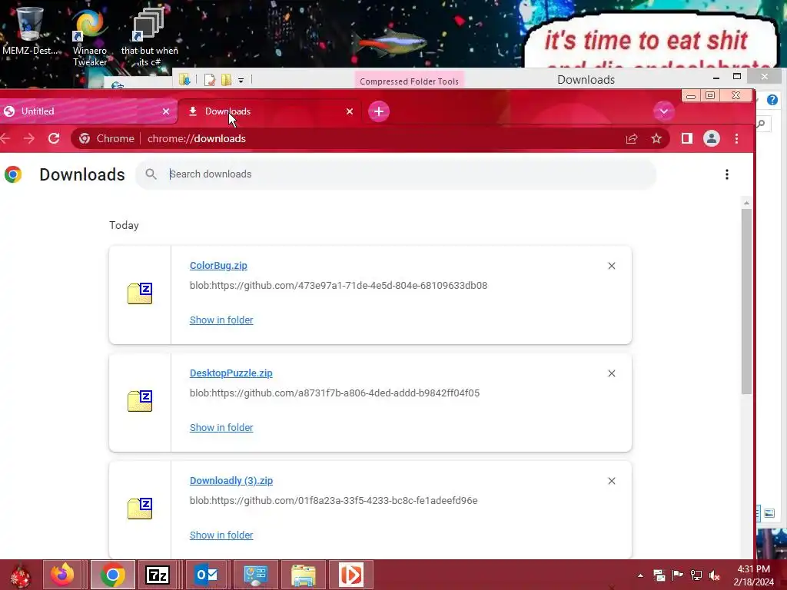787x590 pixels.
Task: Open File Explorer taskbar icon
Action: point(303,575)
